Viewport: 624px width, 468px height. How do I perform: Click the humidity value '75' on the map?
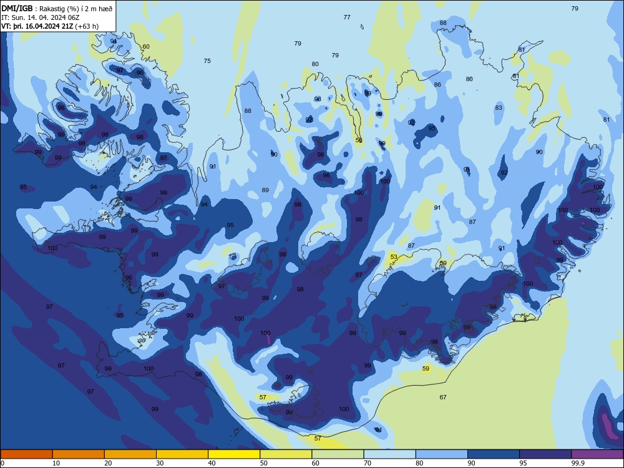(207, 61)
